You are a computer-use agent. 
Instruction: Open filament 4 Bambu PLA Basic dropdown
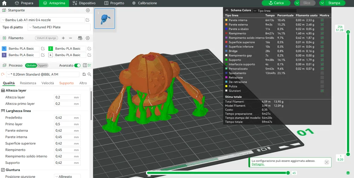pyautogui.click(x=70, y=55)
